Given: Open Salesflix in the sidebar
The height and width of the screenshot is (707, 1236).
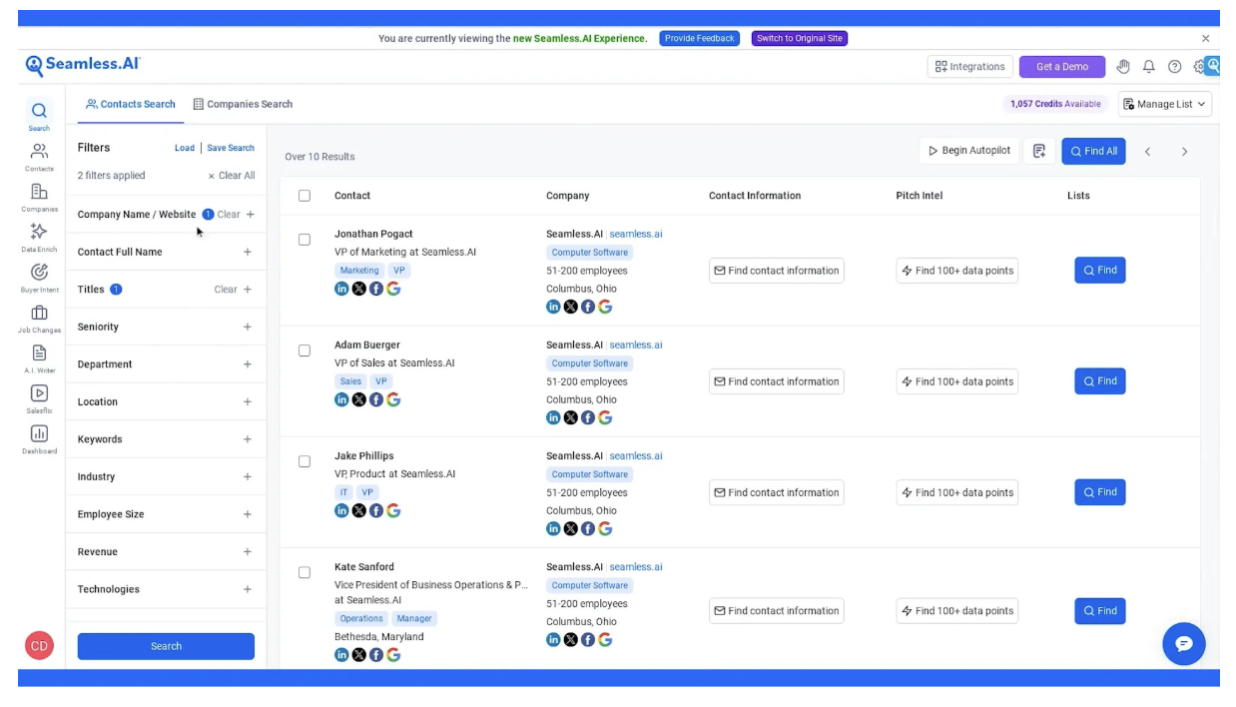Looking at the screenshot, I should (39, 399).
